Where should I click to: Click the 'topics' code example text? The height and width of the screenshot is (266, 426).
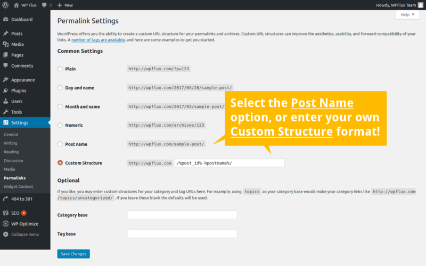tap(252, 192)
